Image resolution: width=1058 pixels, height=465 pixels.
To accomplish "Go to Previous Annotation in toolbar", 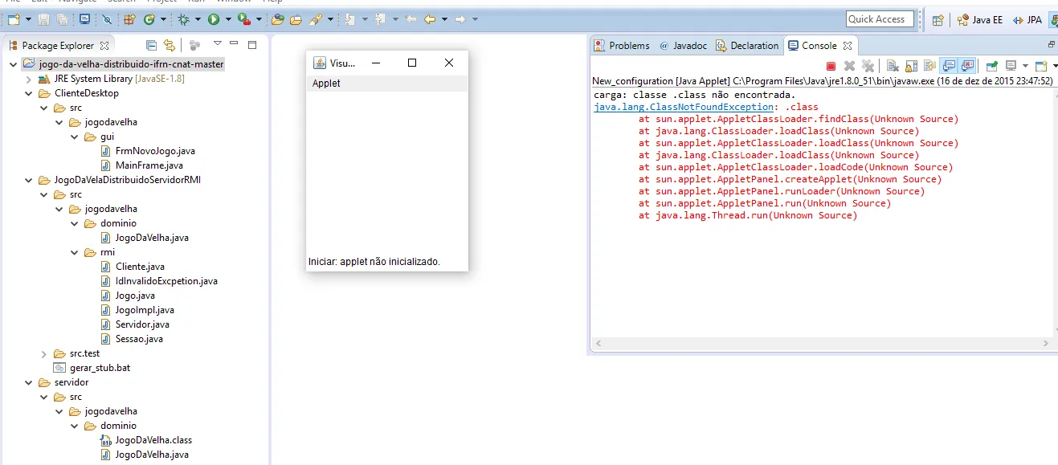I will click(379, 19).
